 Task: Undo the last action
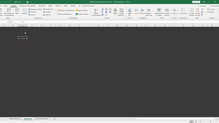[x=19, y=2]
